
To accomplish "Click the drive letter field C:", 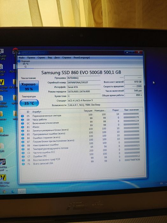I will coord(84,96).
